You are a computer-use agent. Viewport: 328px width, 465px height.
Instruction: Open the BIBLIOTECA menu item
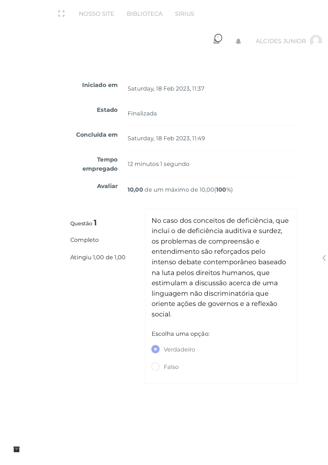click(x=145, y=14)
